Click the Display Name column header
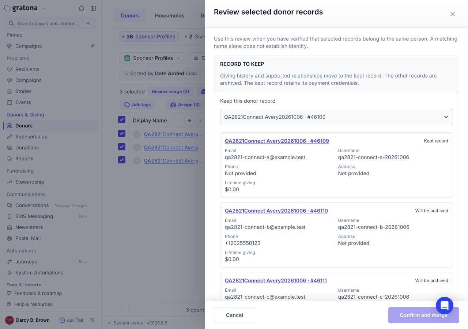Image resolution: width=468 pixels, height=329 pixels. [150, 120]
